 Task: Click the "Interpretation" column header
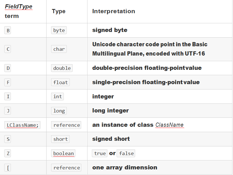click(114, 11)
